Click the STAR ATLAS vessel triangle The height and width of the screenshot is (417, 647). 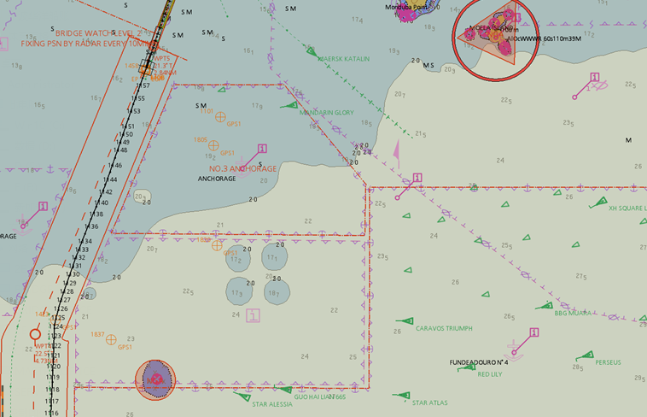click(x=401, y=396)
